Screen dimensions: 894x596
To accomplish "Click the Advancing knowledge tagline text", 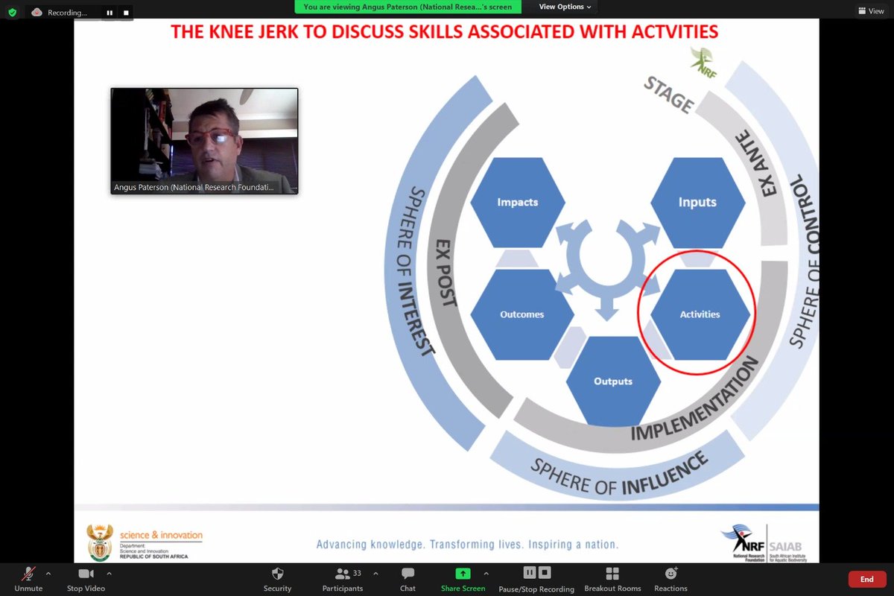I will [467, 545].
